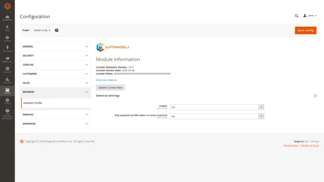324x182 pixels.
Task: Open the Enable dropdown
Action: (217, 107)
